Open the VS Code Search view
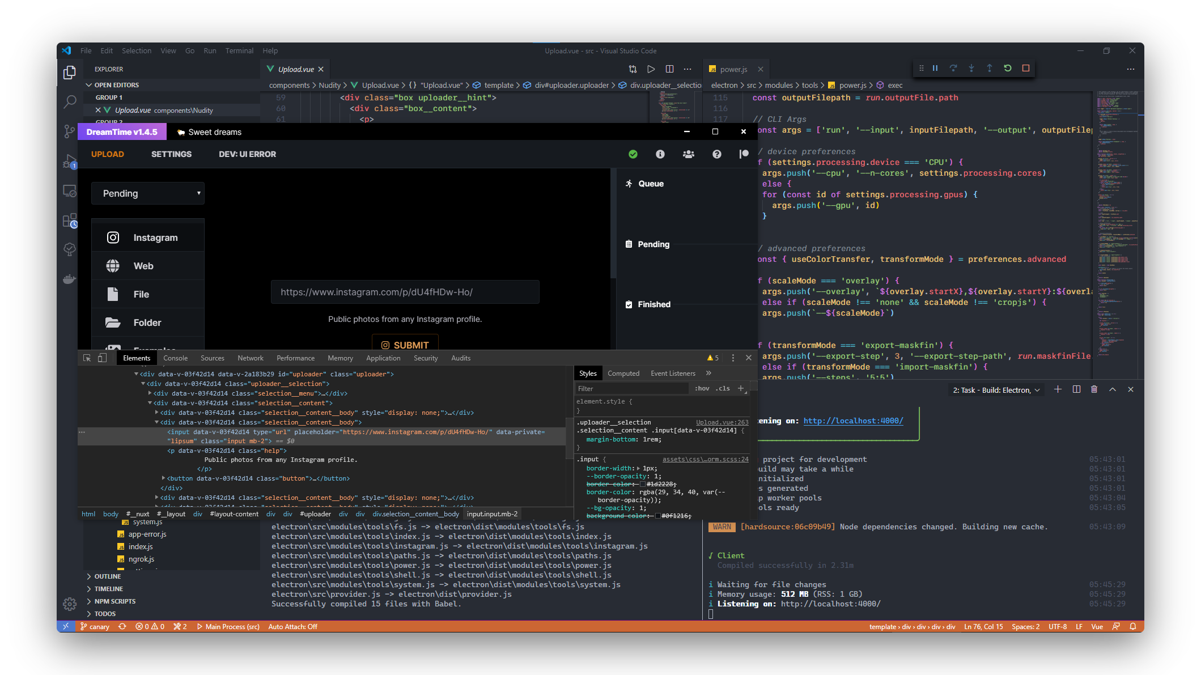Viewport: 1201px width, 675px height. point(70,102)
